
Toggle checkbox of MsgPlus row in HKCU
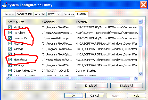10,44
